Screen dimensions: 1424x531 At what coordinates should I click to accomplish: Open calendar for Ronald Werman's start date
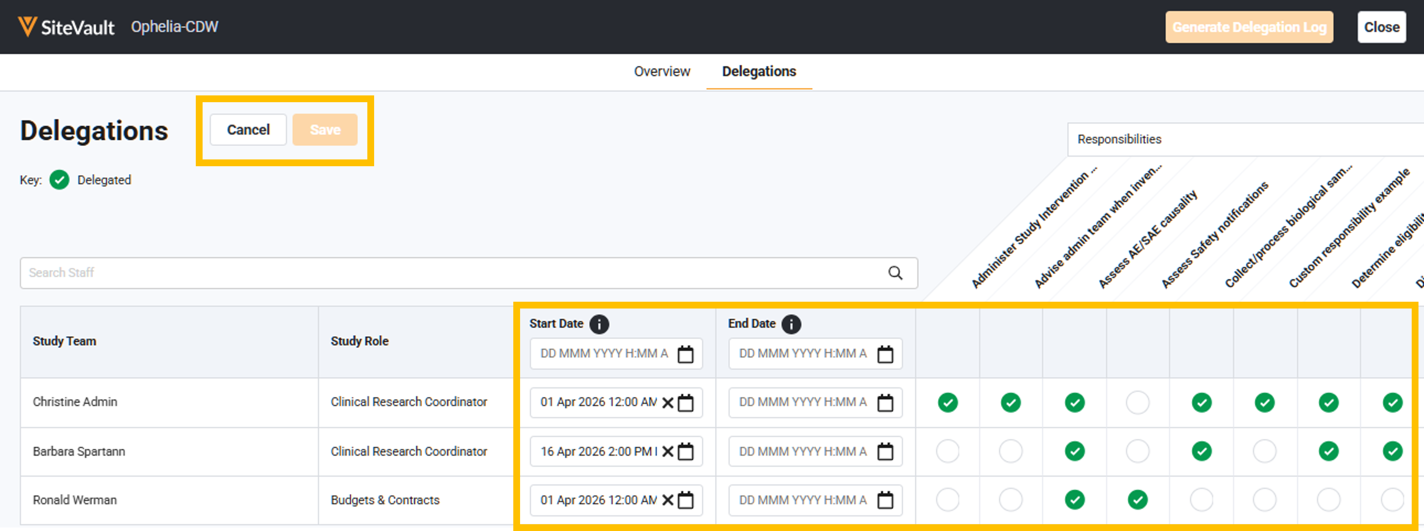[x=685, y=500]
